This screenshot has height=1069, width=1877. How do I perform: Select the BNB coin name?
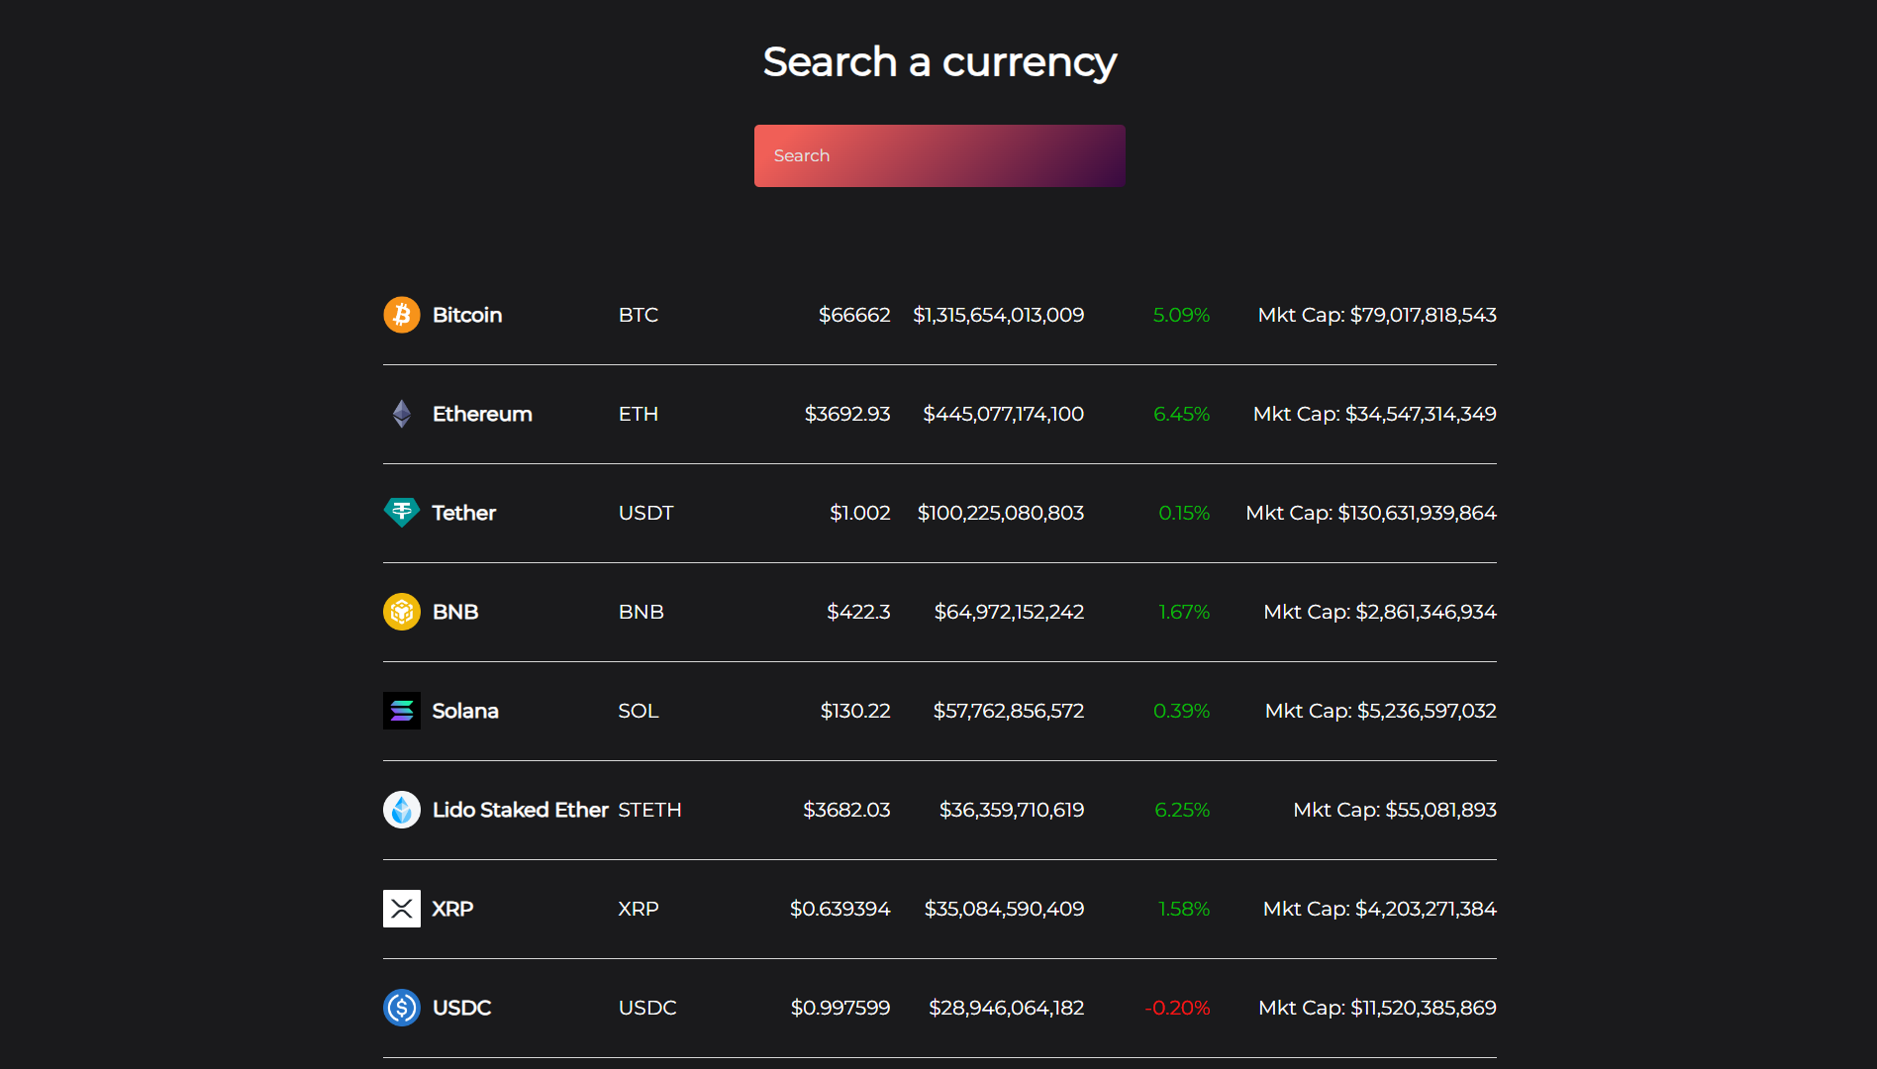(455, 612)
